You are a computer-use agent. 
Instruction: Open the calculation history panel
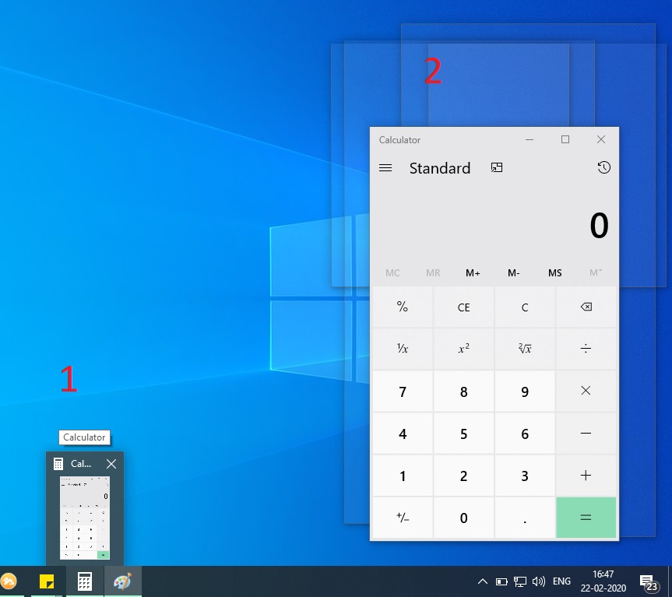[603, 167]
